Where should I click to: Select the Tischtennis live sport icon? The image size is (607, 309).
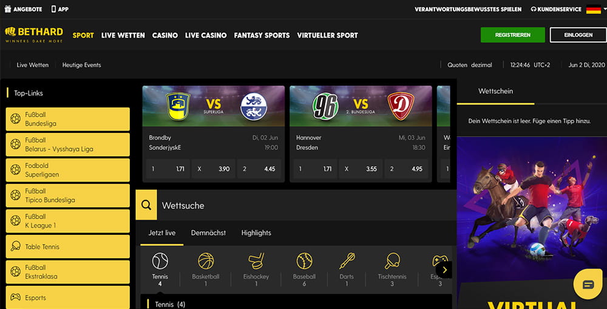coord(392,261)
